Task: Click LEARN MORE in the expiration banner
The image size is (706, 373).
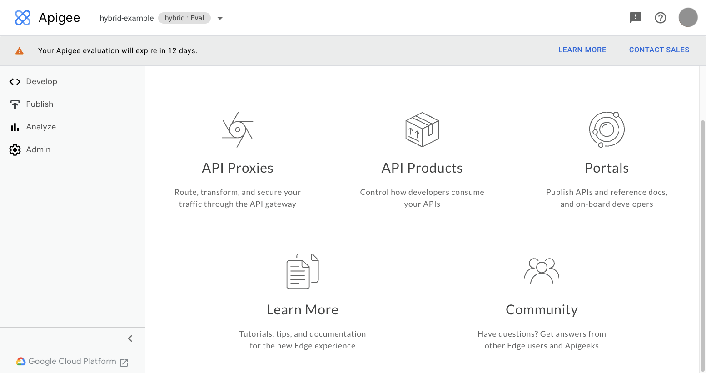Action: tap(582, 50)
